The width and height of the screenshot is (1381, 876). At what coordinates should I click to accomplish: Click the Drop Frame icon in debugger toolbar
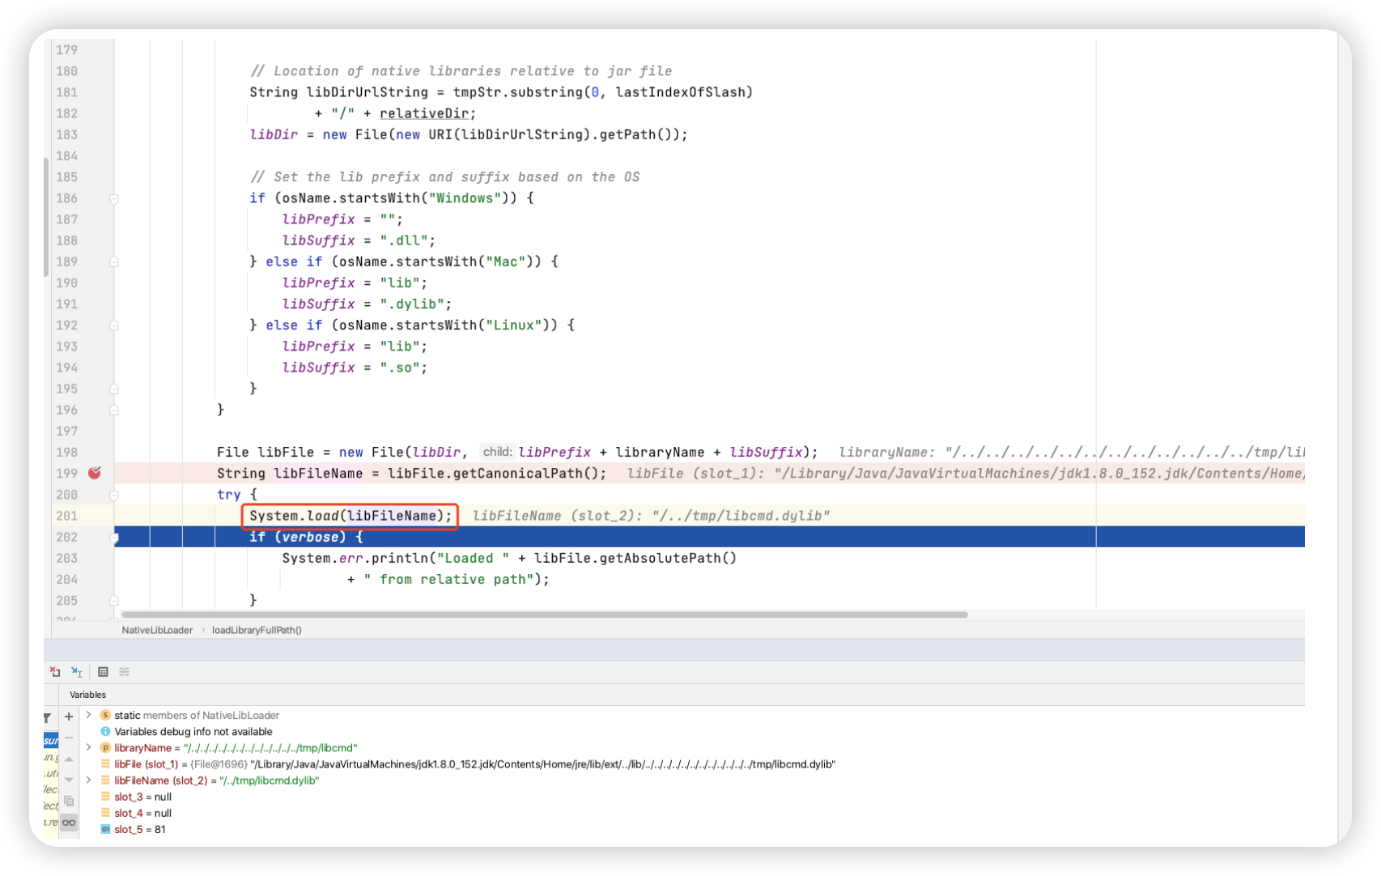click(x=55, y=671)
